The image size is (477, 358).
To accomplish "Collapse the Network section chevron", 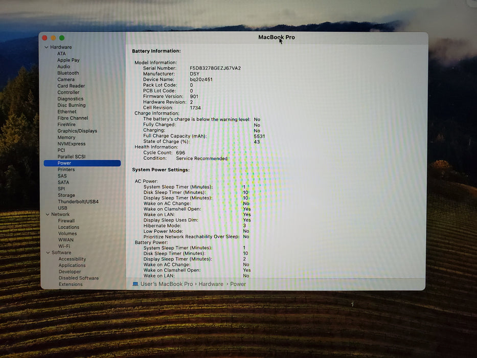I will coord(48,214).
